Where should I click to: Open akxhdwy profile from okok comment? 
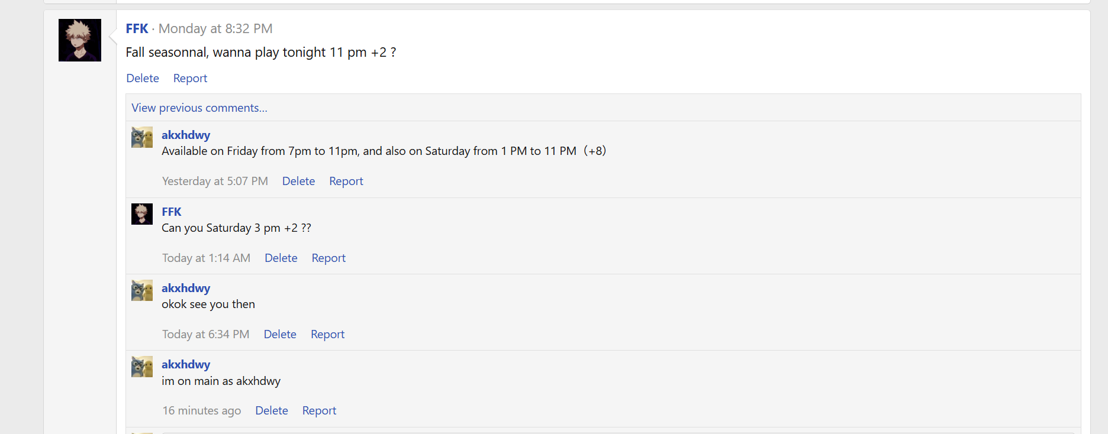(186, 288)
